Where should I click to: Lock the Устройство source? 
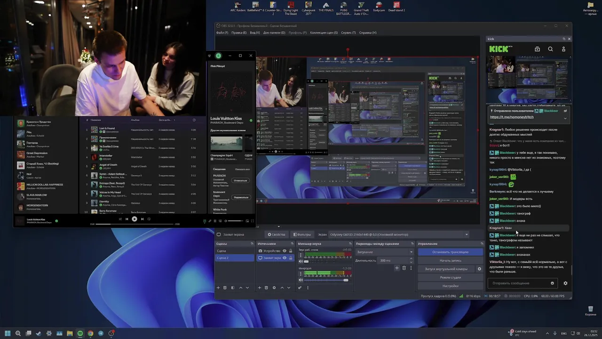click(x=291, y=251)
